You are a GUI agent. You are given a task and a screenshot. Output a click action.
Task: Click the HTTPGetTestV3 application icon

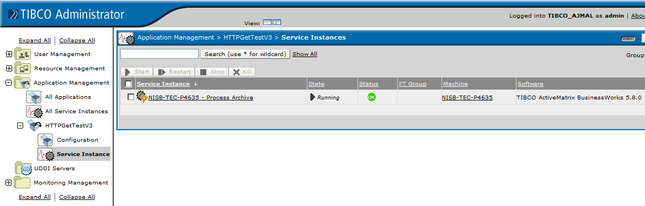(34, 125)
